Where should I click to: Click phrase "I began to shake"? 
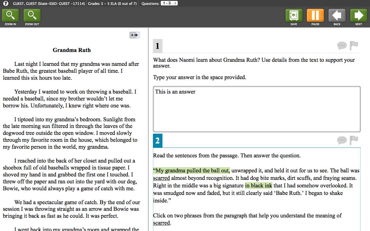pyautogui.click(x=323, y=193)
